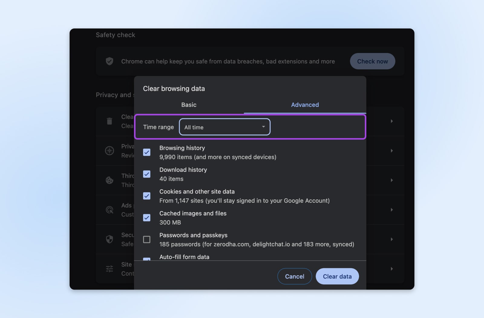This screenshot has height=318, width=484.
Task: Toggle Cookies and other site data checkbox
Action: point(147,196)
